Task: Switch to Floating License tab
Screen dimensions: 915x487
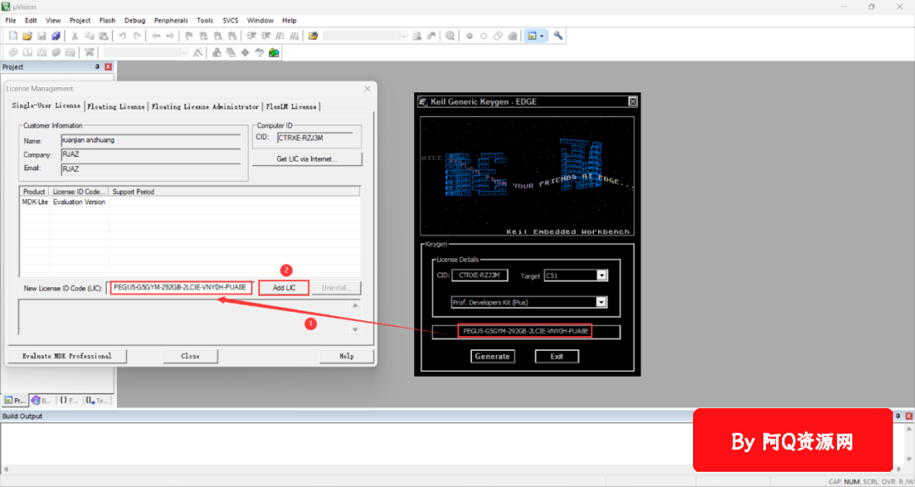Action: 115,107
